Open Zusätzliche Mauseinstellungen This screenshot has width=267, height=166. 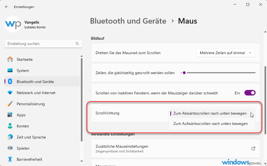pos(176,149)
